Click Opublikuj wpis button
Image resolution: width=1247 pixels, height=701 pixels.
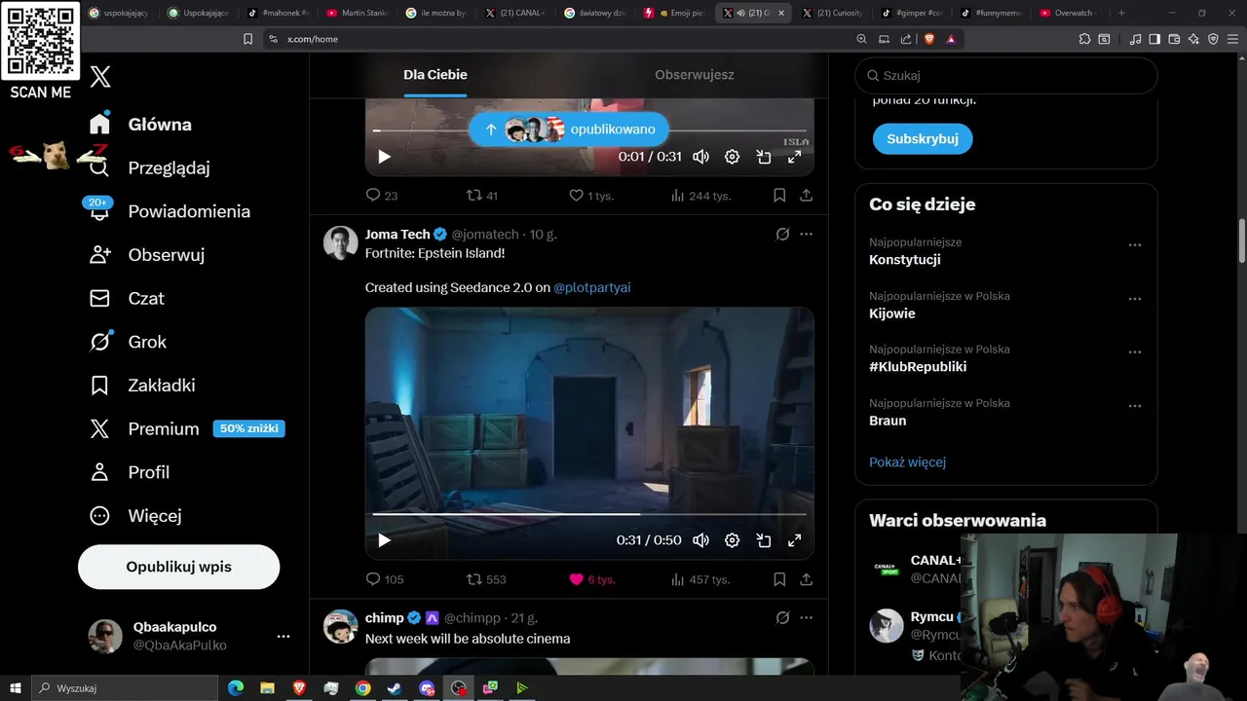point(178,567)
